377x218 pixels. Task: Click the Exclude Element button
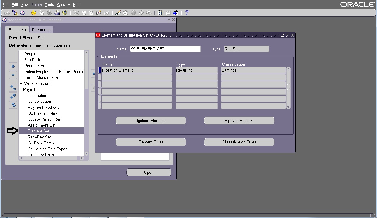(x=239, y=121)
